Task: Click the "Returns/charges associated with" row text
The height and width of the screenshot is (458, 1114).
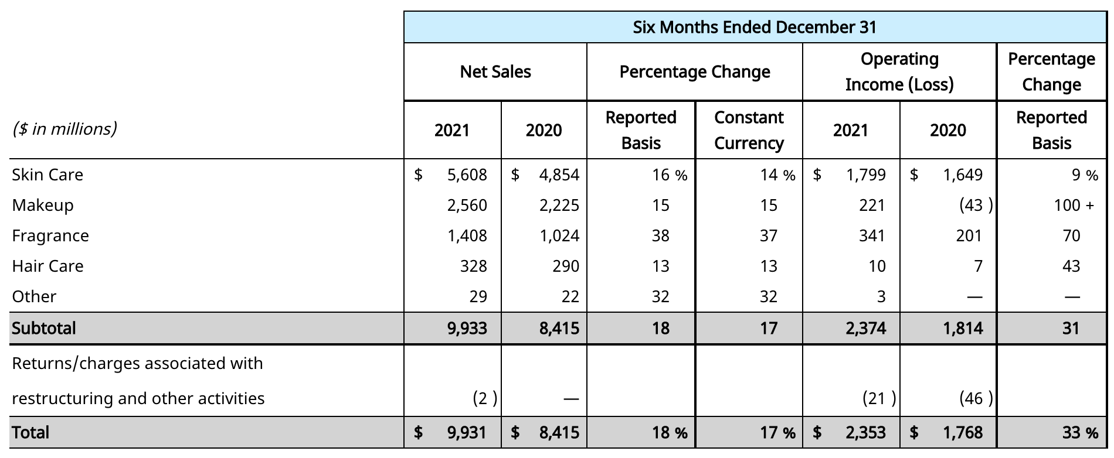Action: point(137,364)
